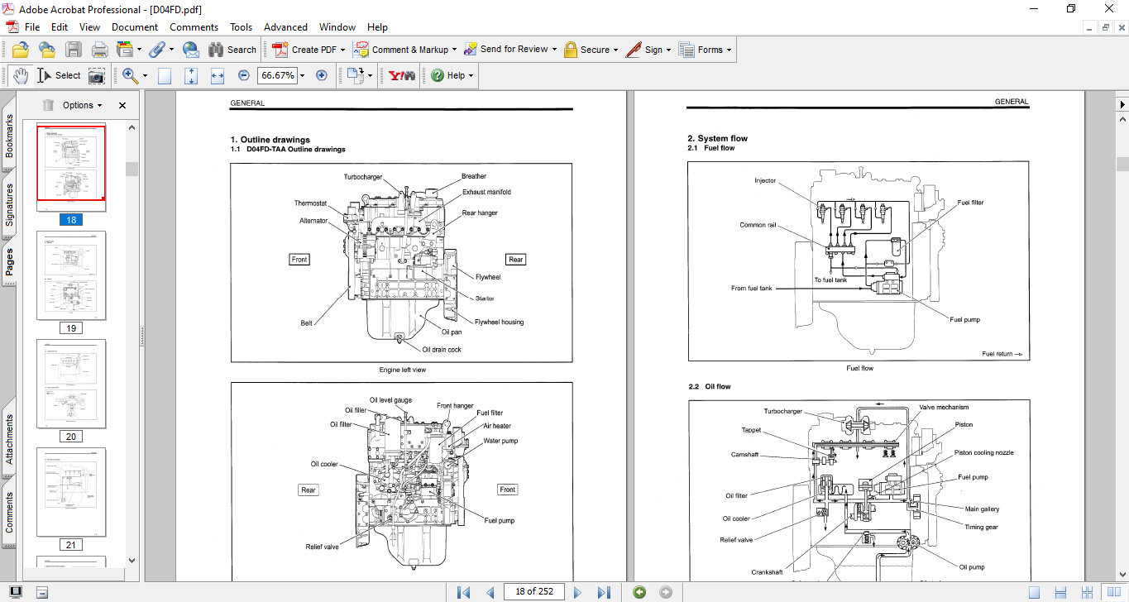Select page 19 thumbnail
Screen dimensions: 1129x602
(71, 275)
